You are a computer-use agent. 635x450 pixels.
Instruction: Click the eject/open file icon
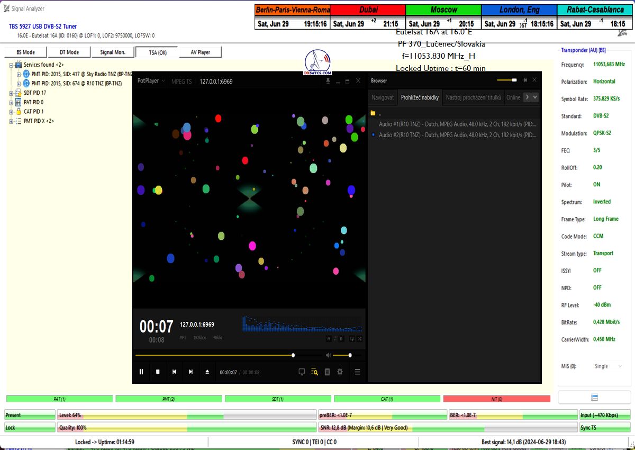coord(207,372)
